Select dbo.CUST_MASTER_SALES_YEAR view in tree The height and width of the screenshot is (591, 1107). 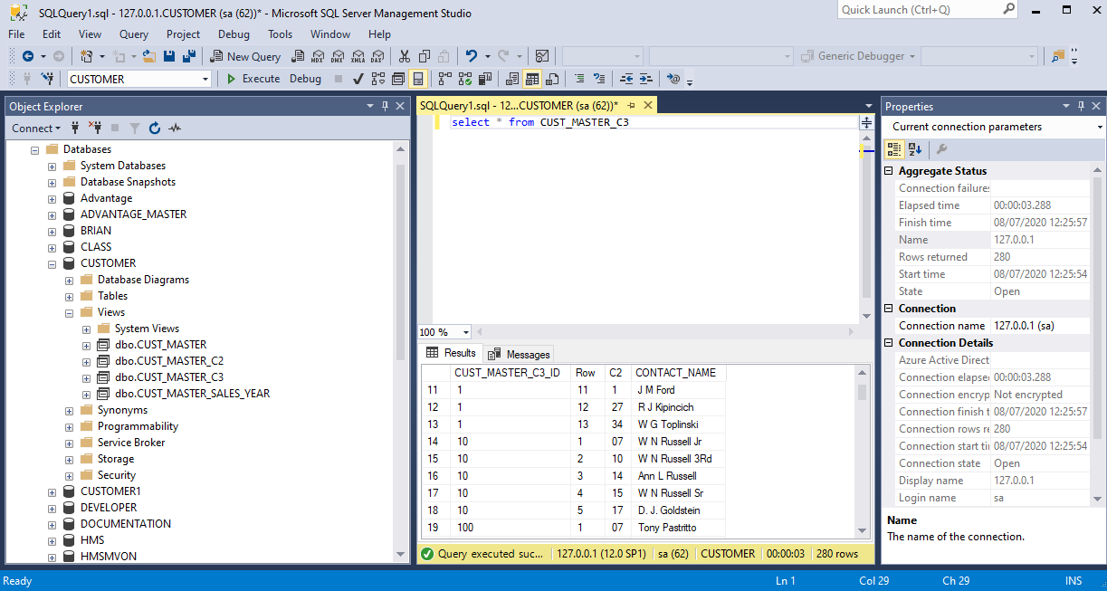click(x=192, y=394)
